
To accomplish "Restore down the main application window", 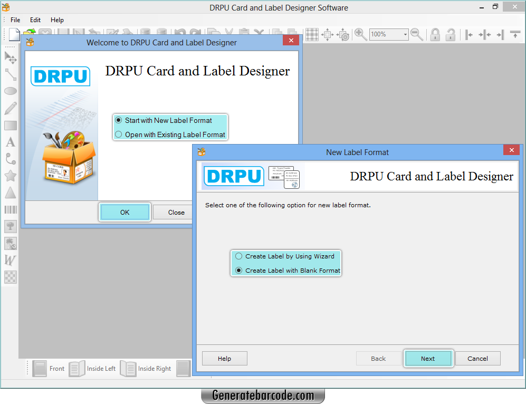I will pyautogui.click(x=495, y=7).
